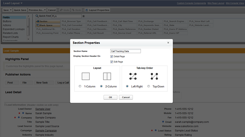Choose the Top-Down radio button
245x137 pixels.
149,86
